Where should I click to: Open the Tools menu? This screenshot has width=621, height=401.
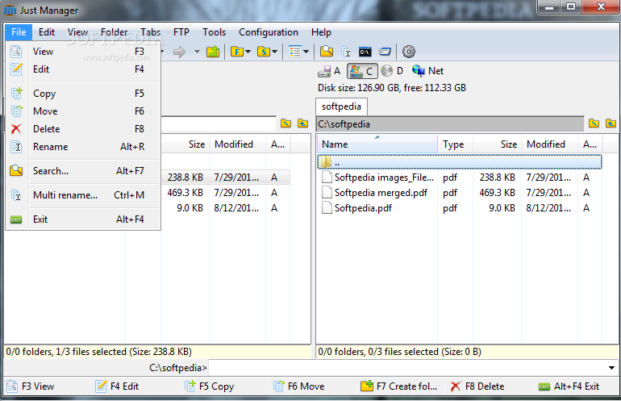215,32
